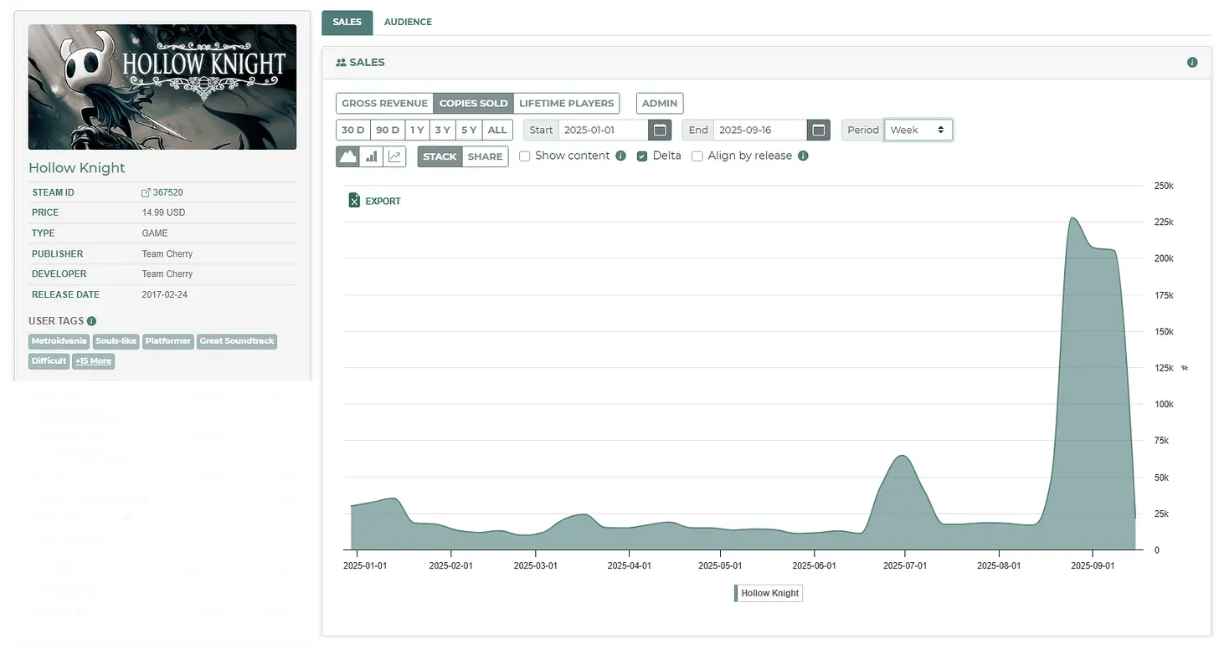Click the Difficult tag
This screenshot has height=654, width=1219.
coord(49,361)
